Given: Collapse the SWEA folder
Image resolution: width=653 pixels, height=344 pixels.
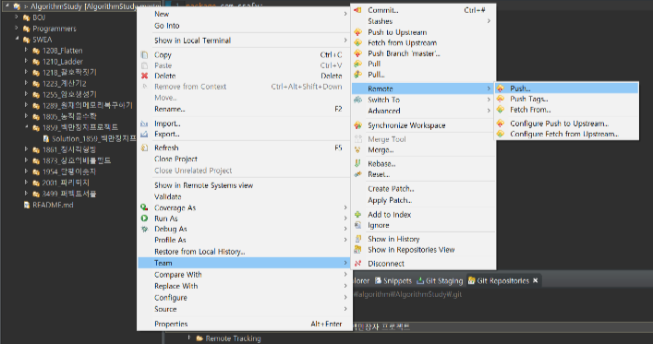Looking at the screenshot, I should point(17,39).
